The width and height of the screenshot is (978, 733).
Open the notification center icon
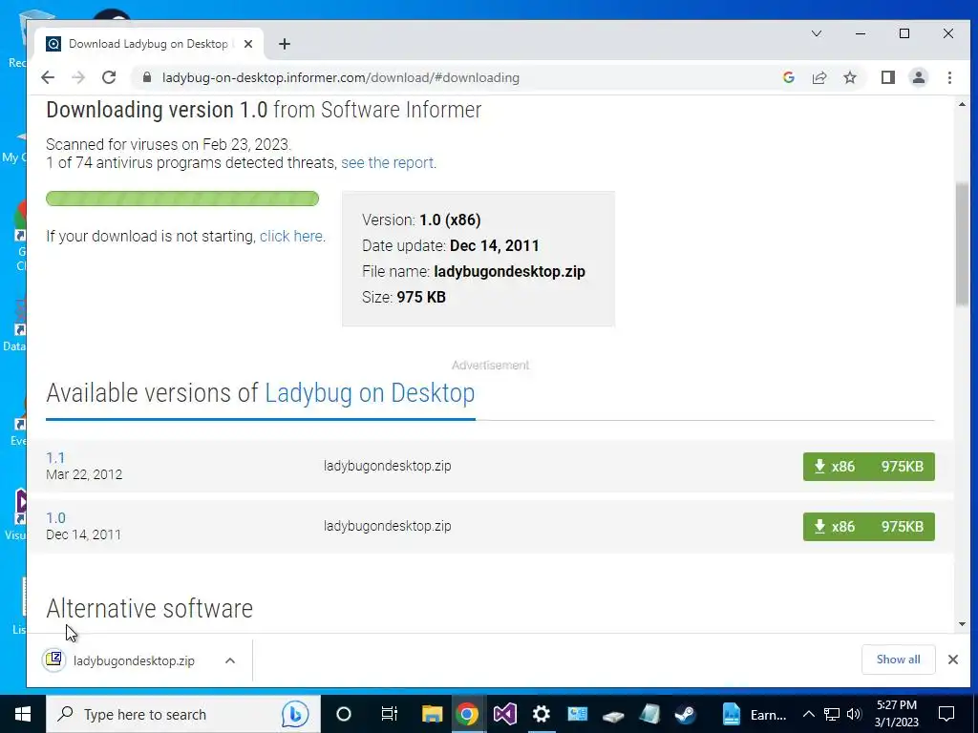click(946, 714)
